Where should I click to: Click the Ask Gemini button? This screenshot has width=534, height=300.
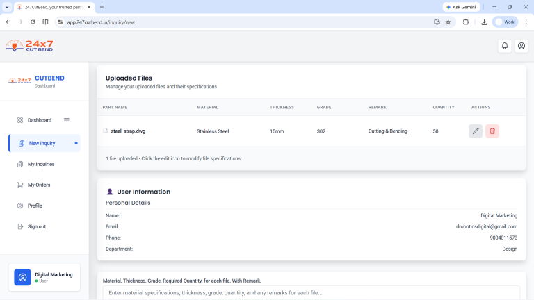(x=461, y=7)
